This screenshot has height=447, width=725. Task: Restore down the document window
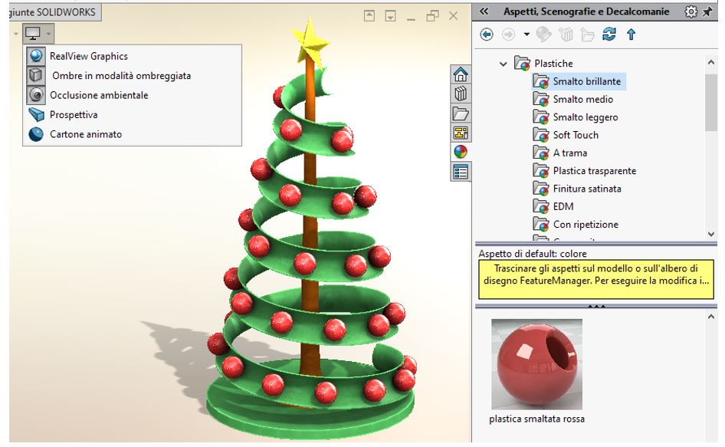coord(433,16)
